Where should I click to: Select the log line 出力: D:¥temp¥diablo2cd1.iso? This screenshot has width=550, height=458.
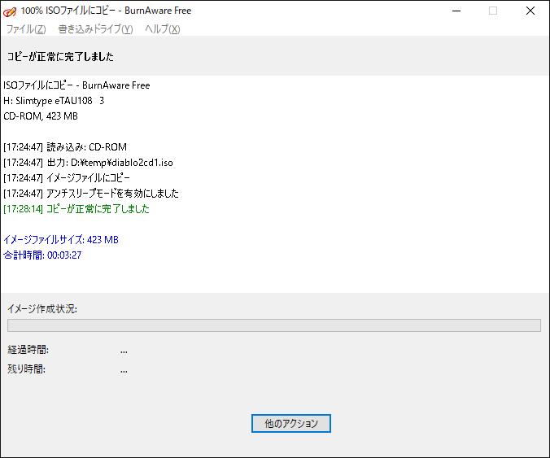[88, 163]
